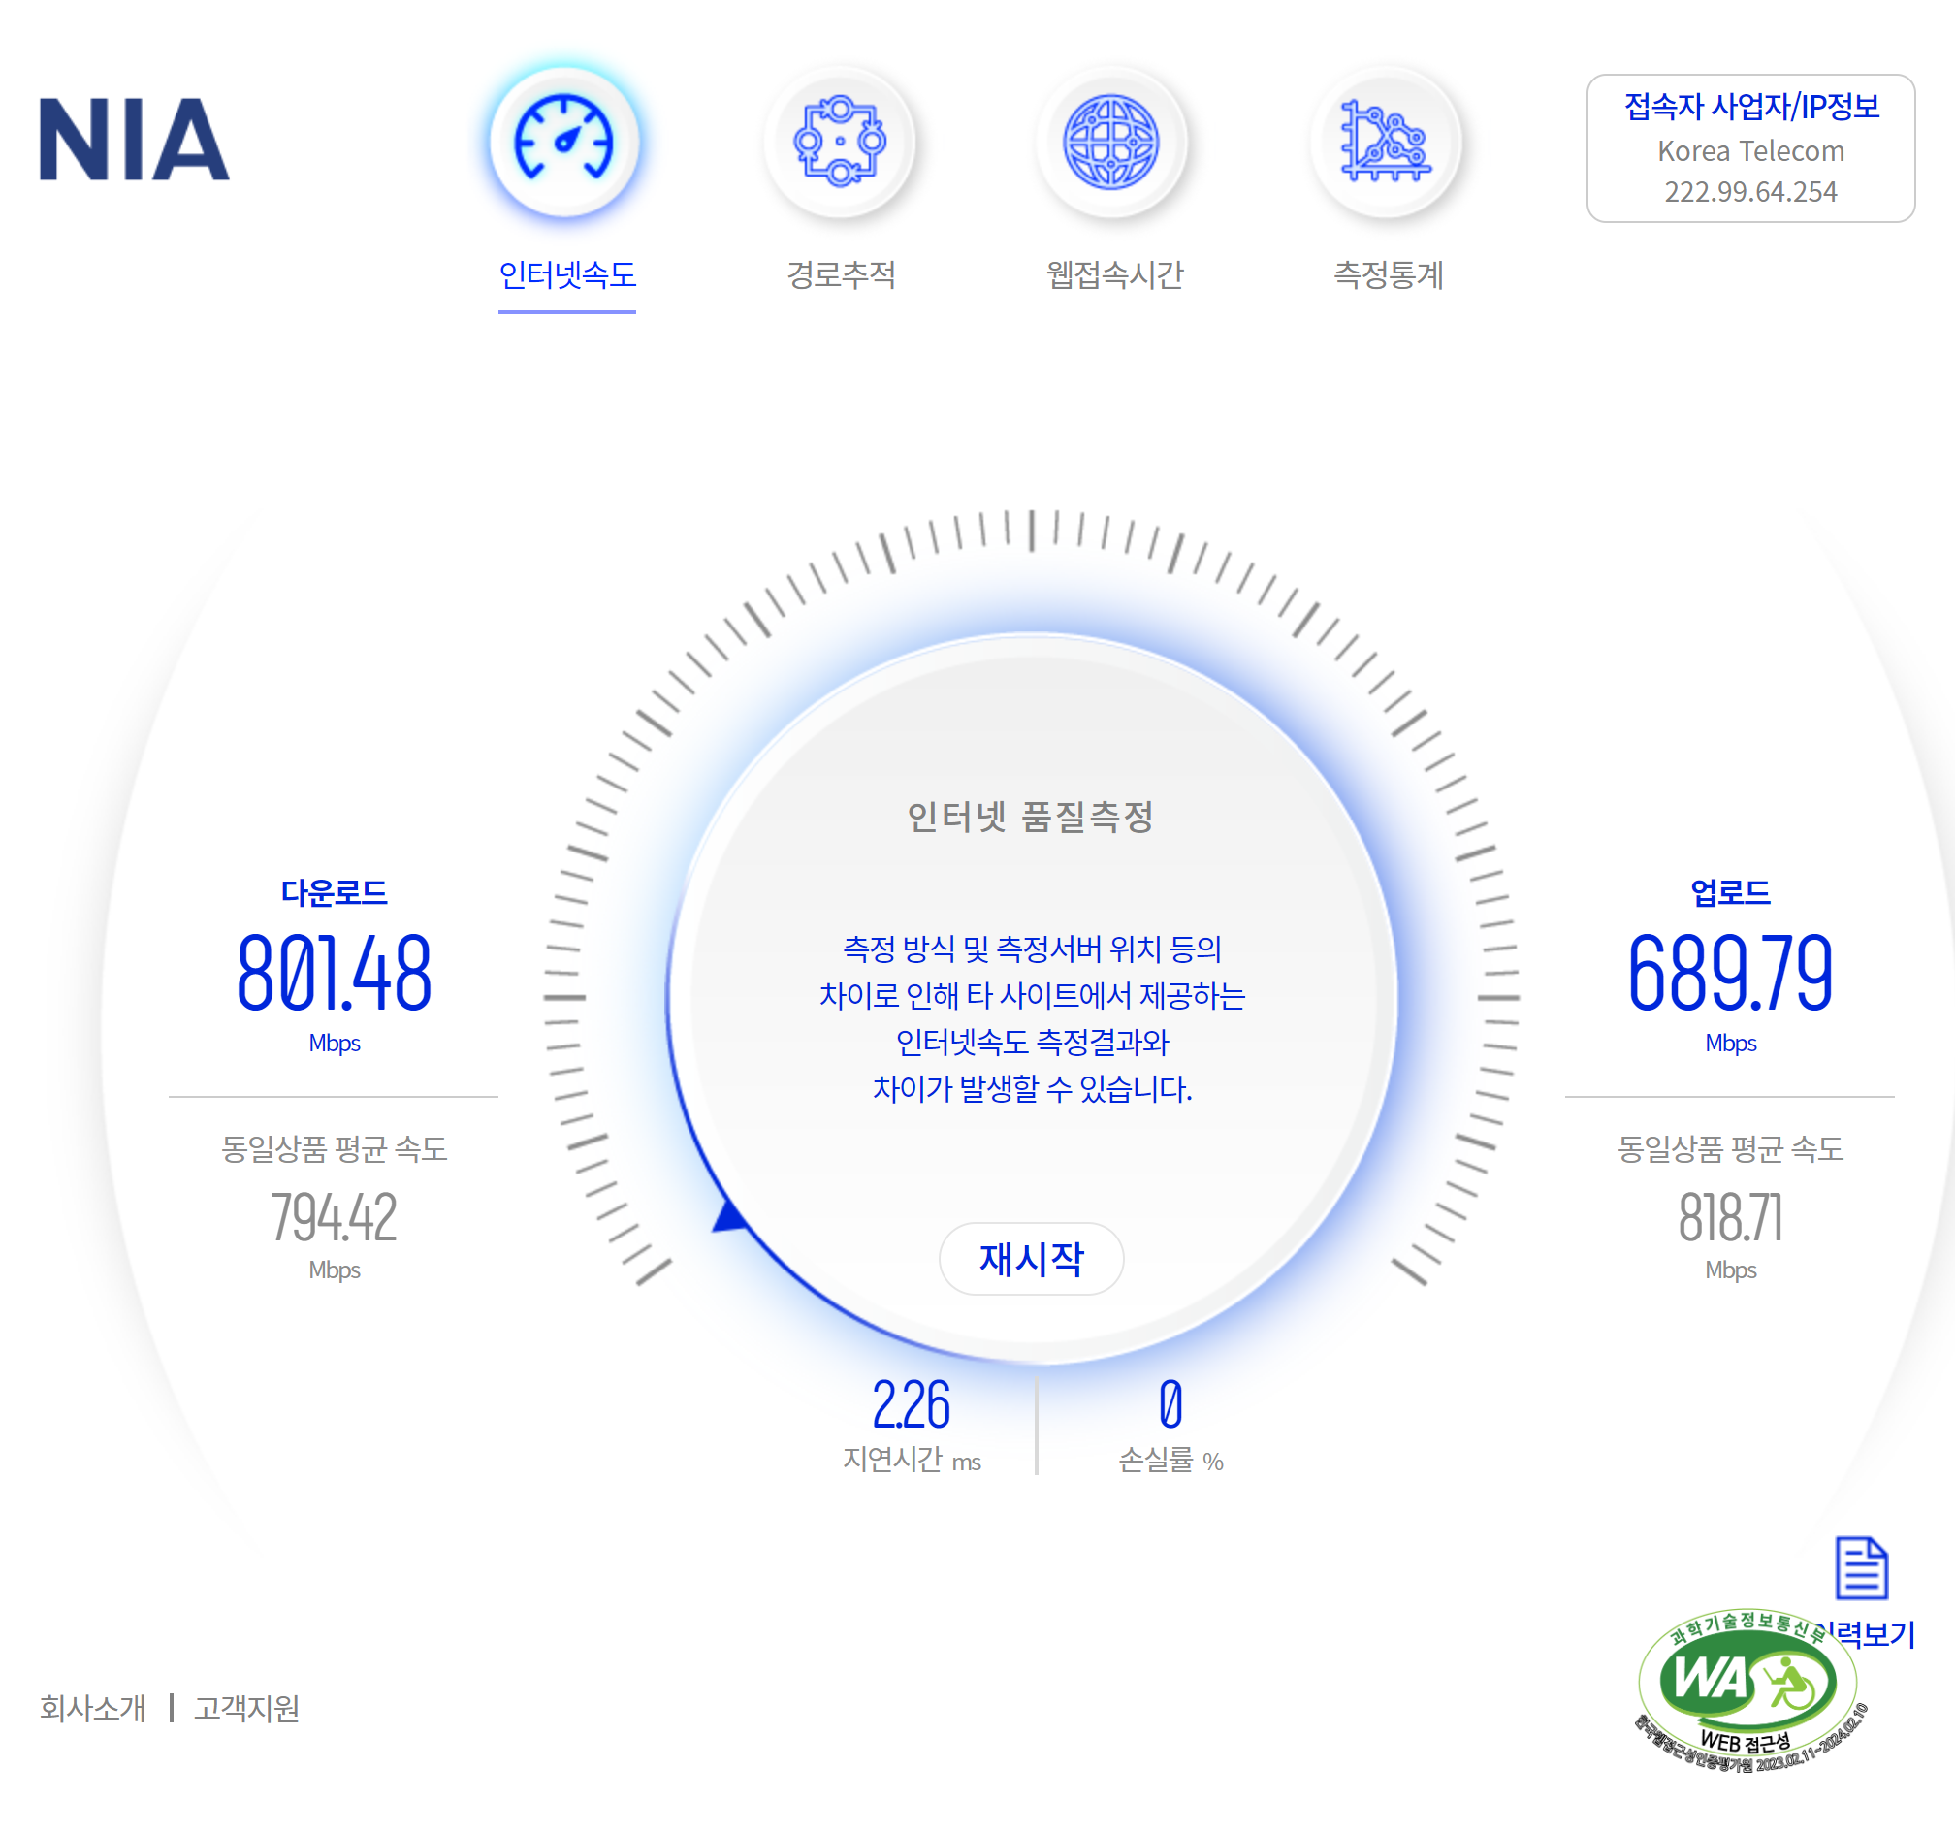Click the history document icon
The width and height of the screenshot is (1955, 1833).
(1861, 1568)
